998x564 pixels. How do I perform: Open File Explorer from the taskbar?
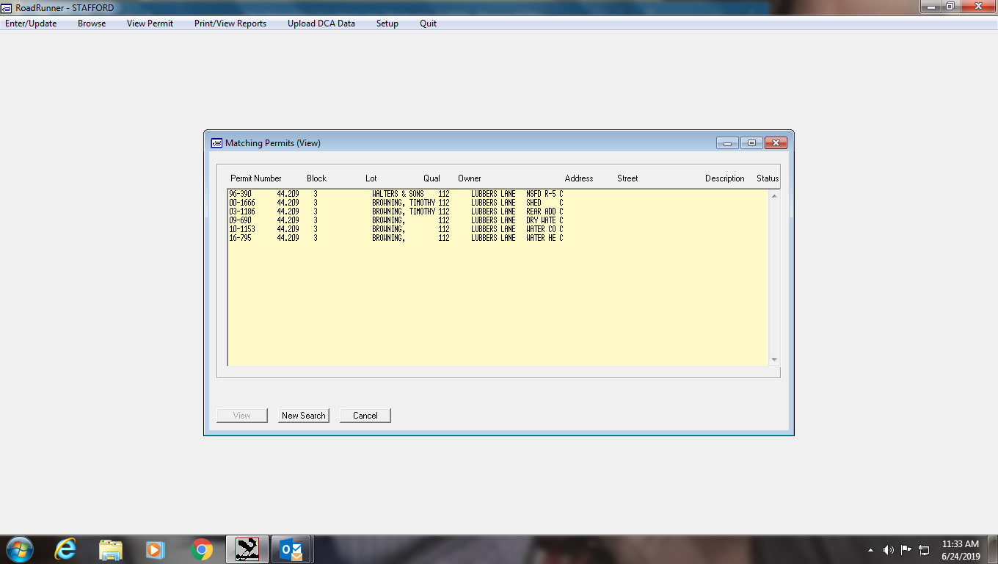(x=111, y=549)
